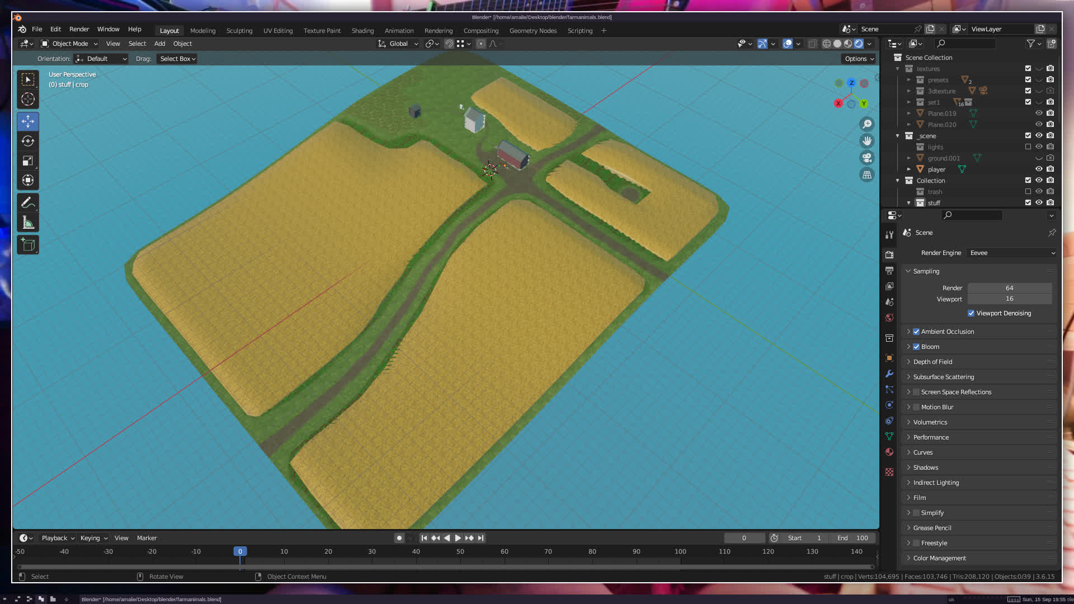Image resolution: width=1074 pixels, height=604 pixels.
Task: Hide the player object with eye icon
Action: (1039, 169)
